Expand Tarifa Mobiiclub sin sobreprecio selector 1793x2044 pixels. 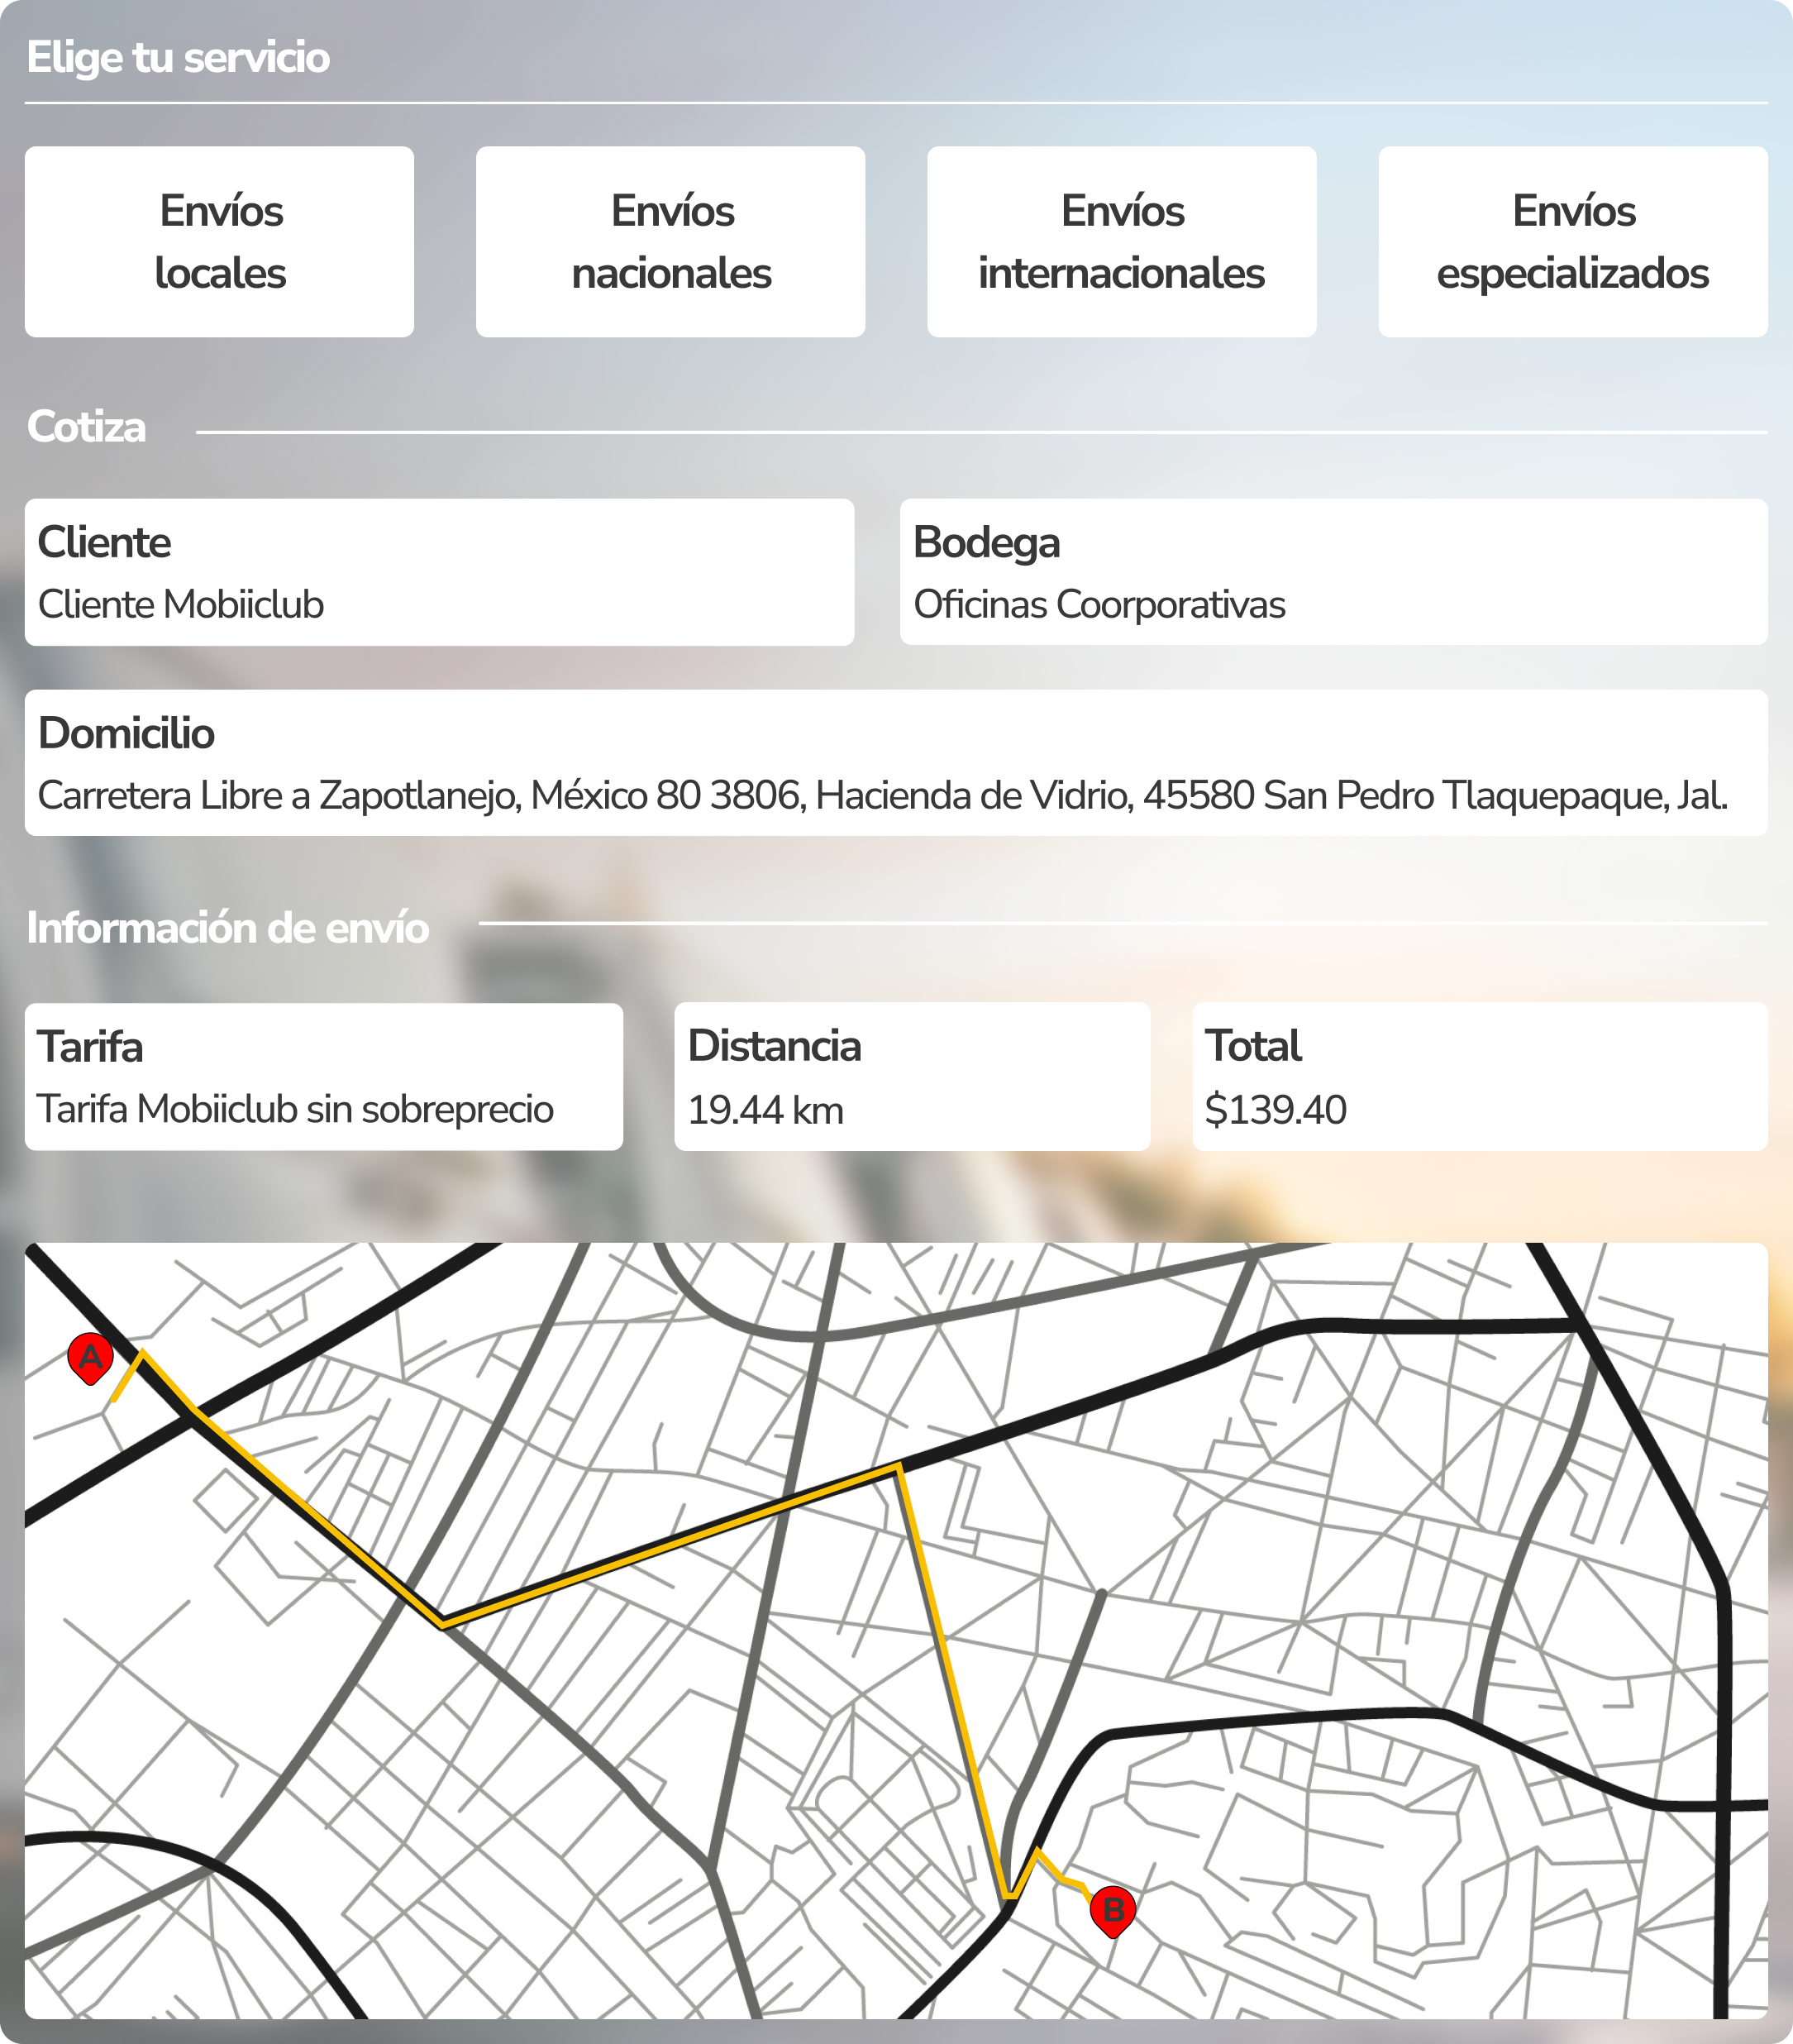coord(323,1077)
